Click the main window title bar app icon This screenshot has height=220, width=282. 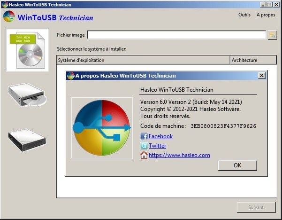5,5
